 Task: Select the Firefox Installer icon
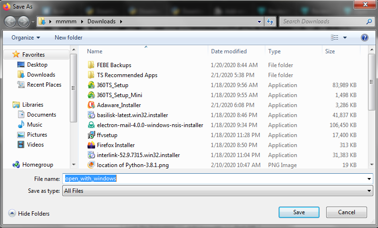[x=91, y=145]
